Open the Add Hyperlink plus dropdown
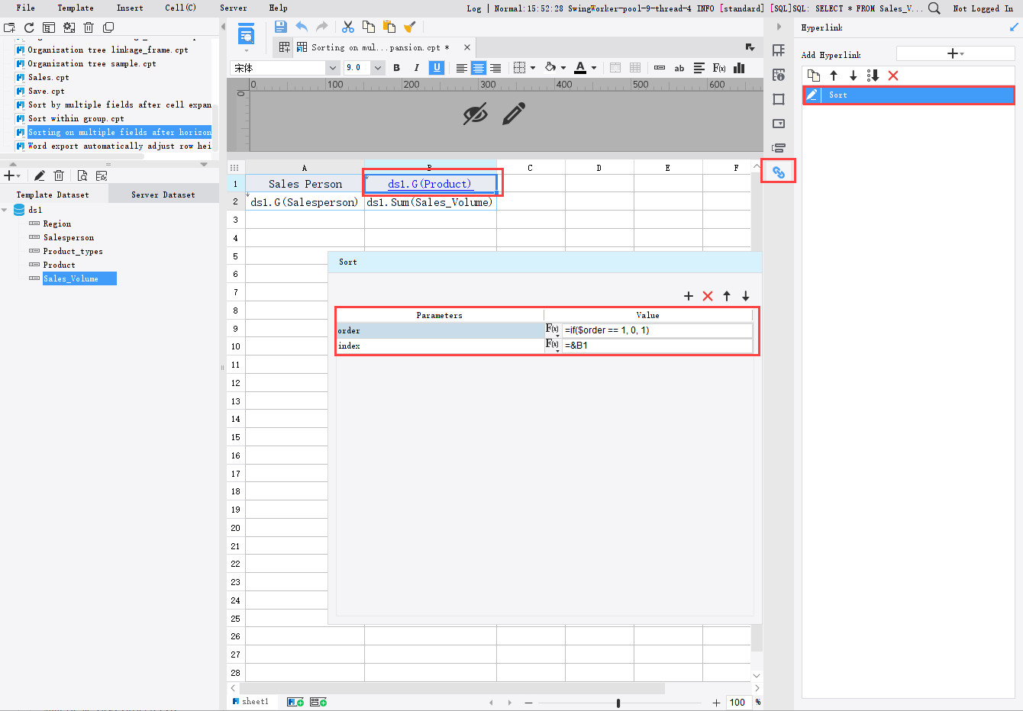1023x711 pixels. 955,53
